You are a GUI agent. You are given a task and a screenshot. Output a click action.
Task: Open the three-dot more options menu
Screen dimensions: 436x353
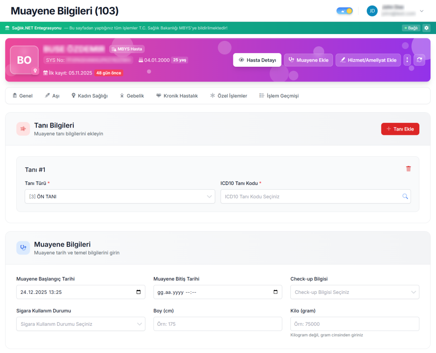(x=407, y=60)
